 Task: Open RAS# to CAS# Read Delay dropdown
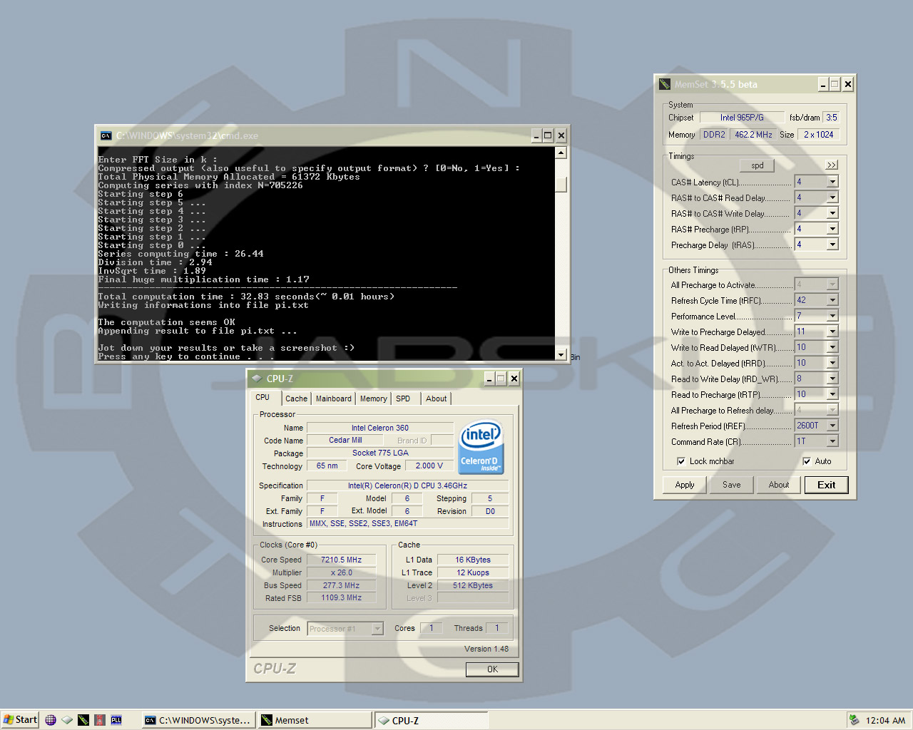(832, 197)
